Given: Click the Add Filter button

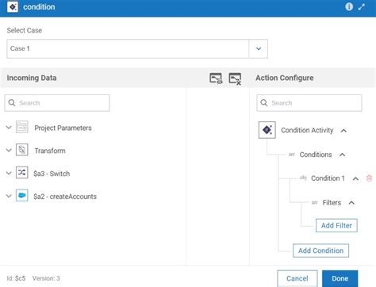Looking at the screenshot, I should point(336,225).
